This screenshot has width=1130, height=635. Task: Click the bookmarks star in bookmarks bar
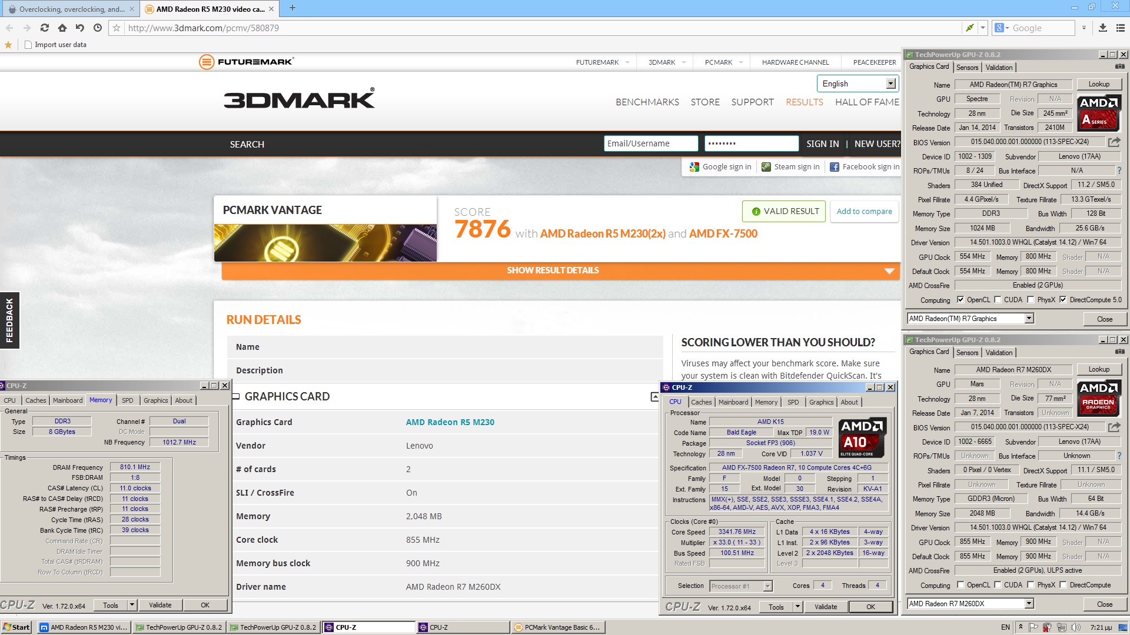pos(8,45)
